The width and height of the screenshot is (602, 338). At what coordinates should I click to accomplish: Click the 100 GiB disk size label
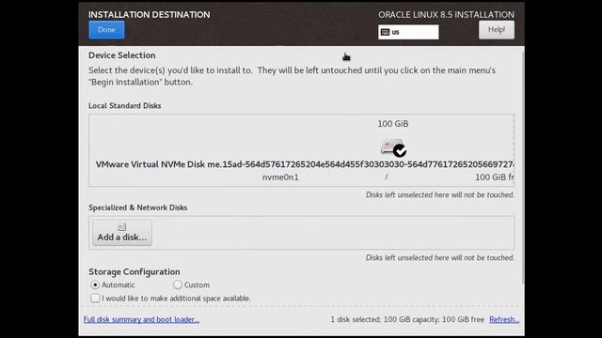[x=393, y=124]
